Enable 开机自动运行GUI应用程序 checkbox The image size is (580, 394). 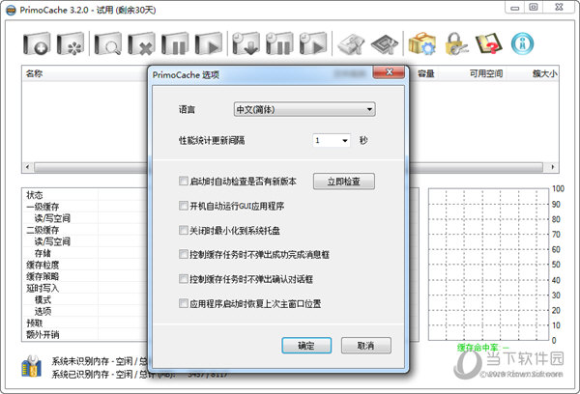coord(183,206)
